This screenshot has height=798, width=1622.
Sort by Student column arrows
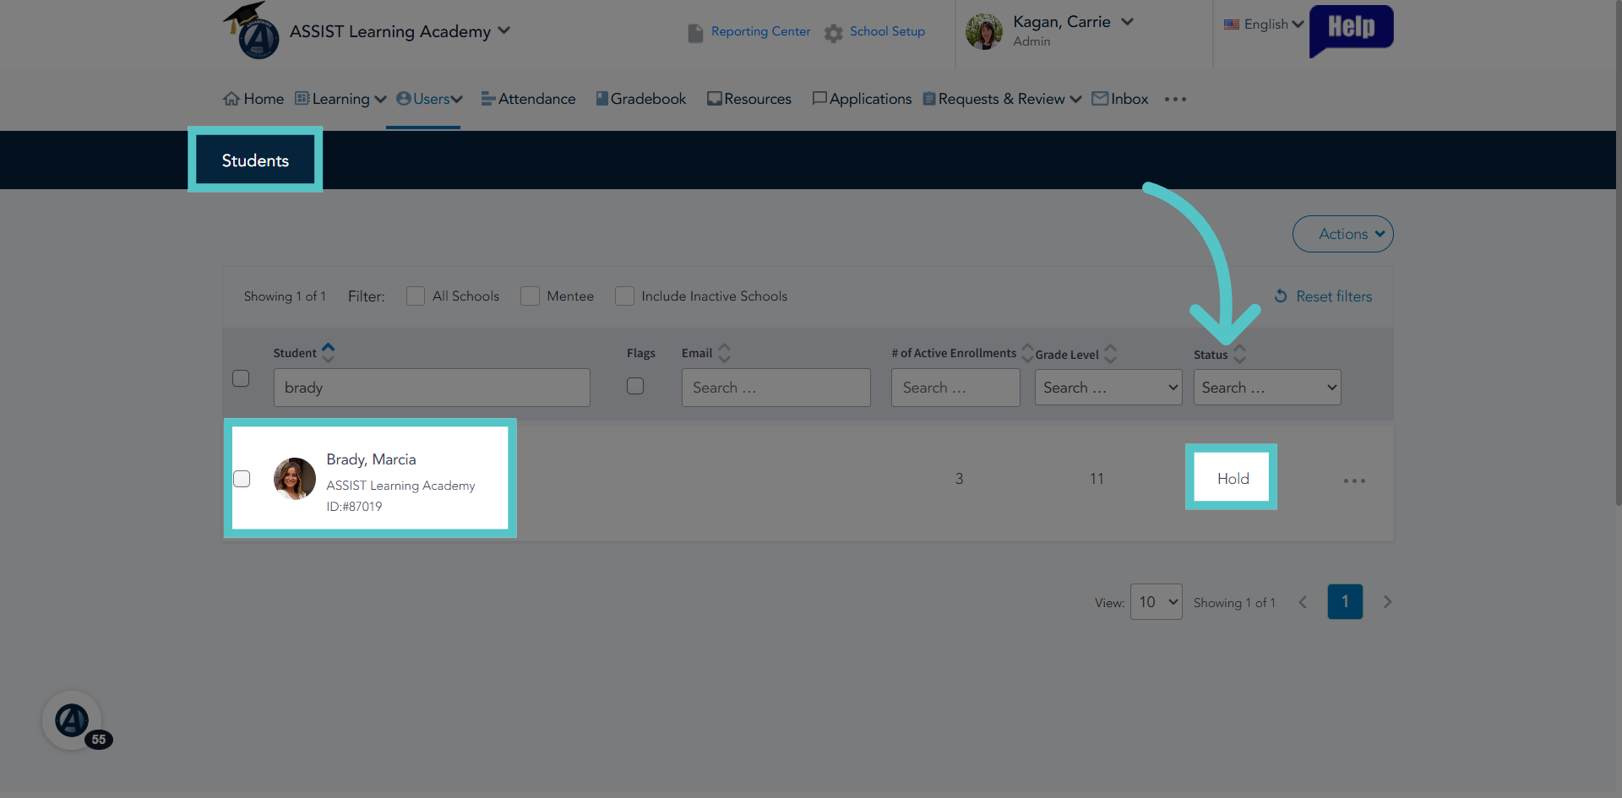328,353
